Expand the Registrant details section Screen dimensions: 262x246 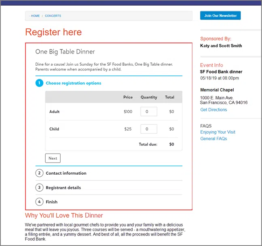63,188
